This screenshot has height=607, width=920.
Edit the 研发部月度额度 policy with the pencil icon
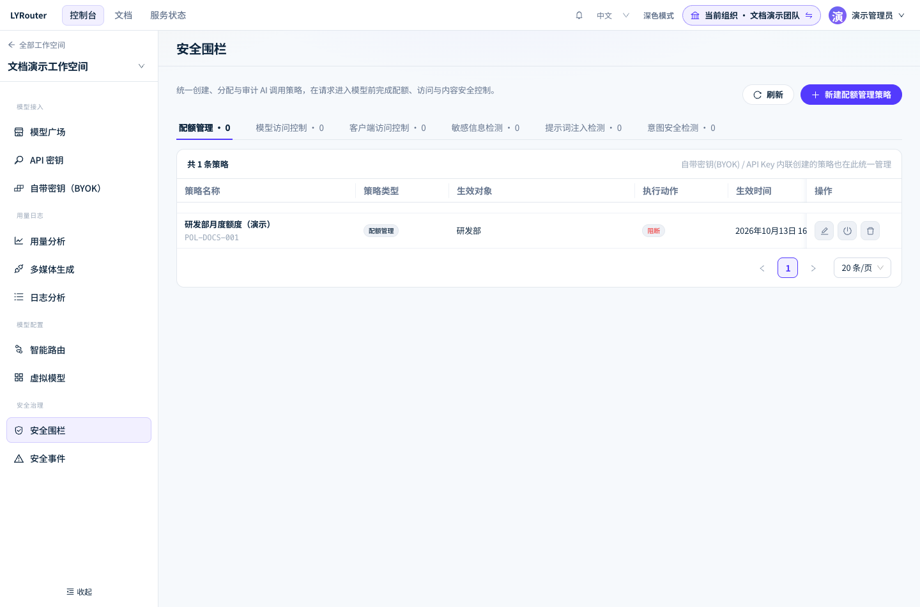(x=824, y=231)
